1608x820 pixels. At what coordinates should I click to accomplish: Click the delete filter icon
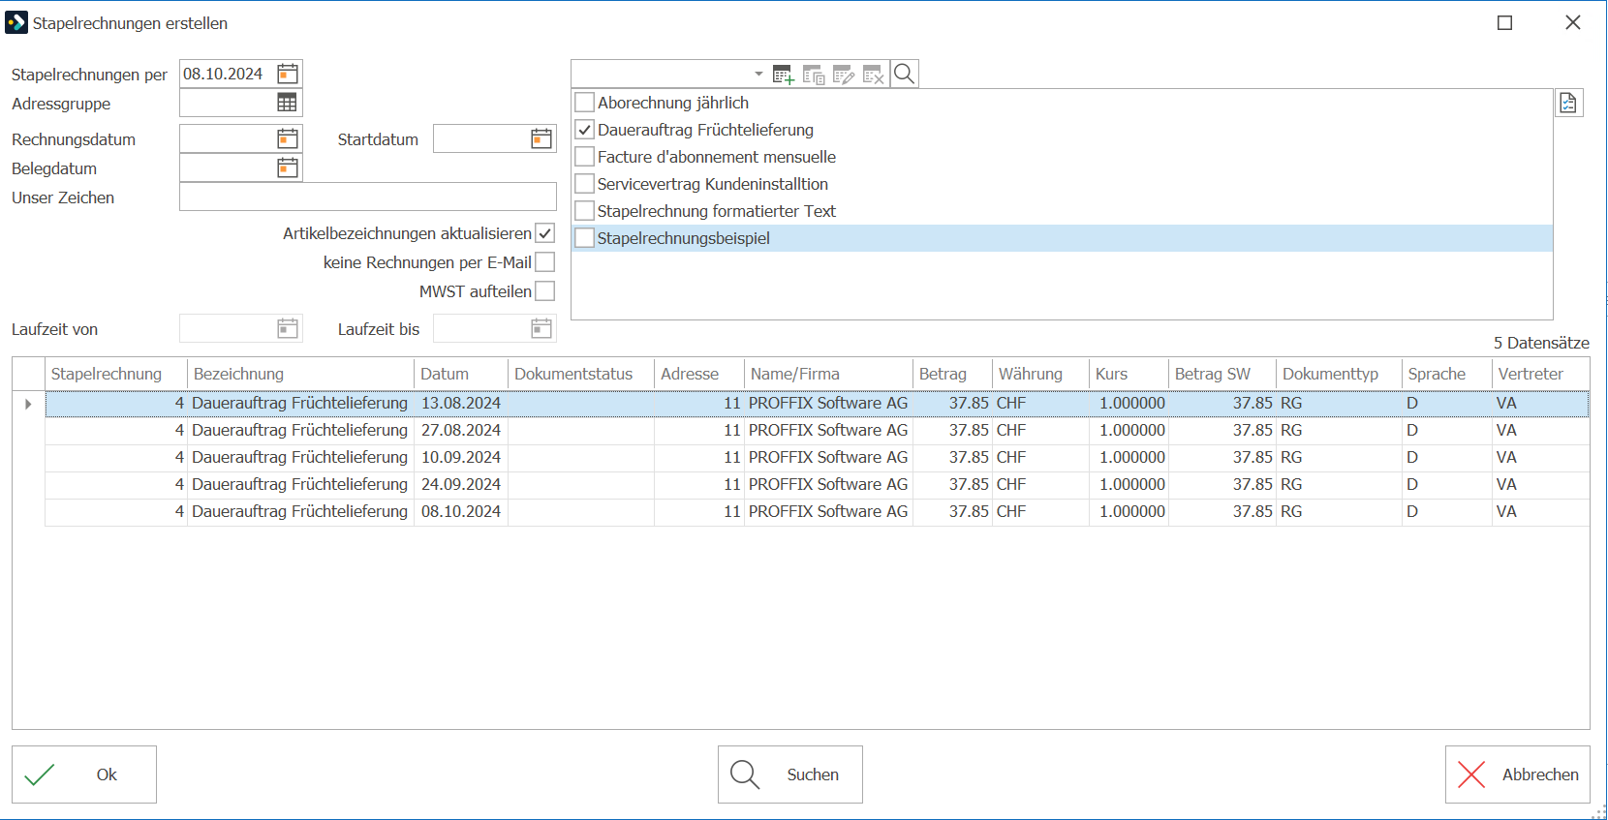click(874, 75)
